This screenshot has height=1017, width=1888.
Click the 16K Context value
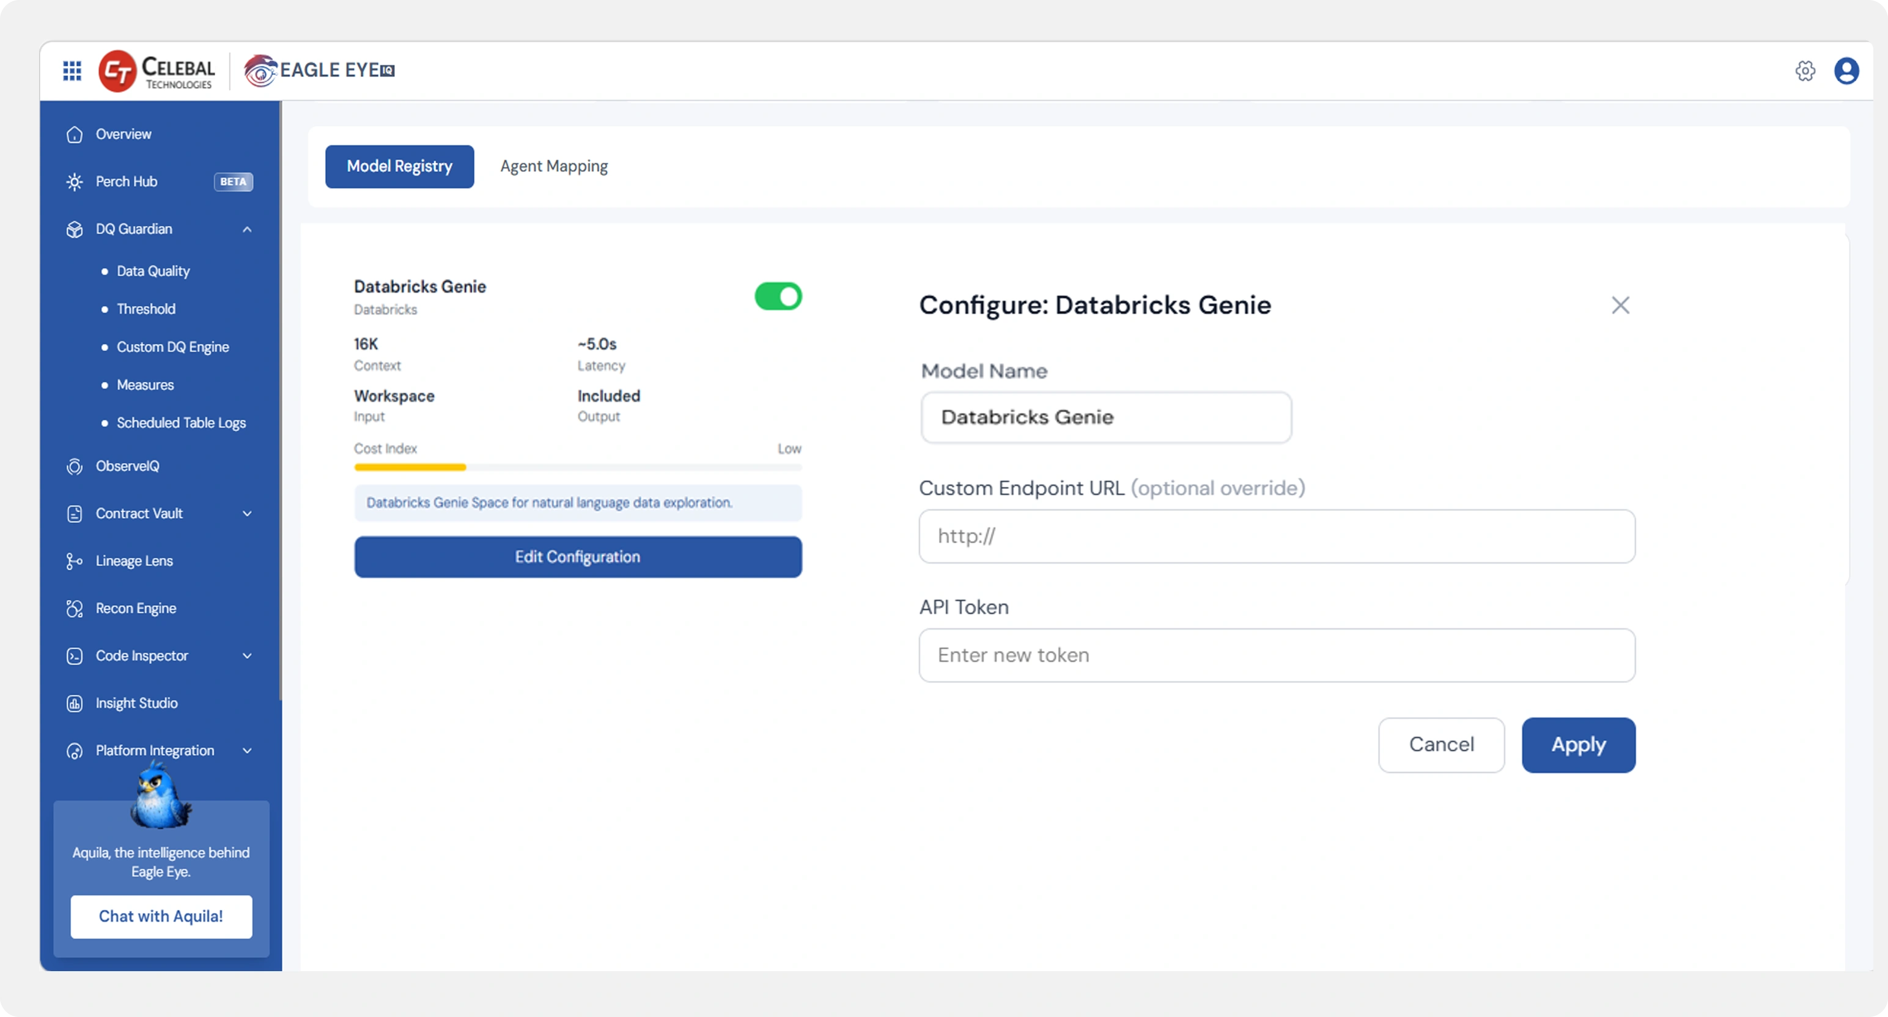pos(366,344)
